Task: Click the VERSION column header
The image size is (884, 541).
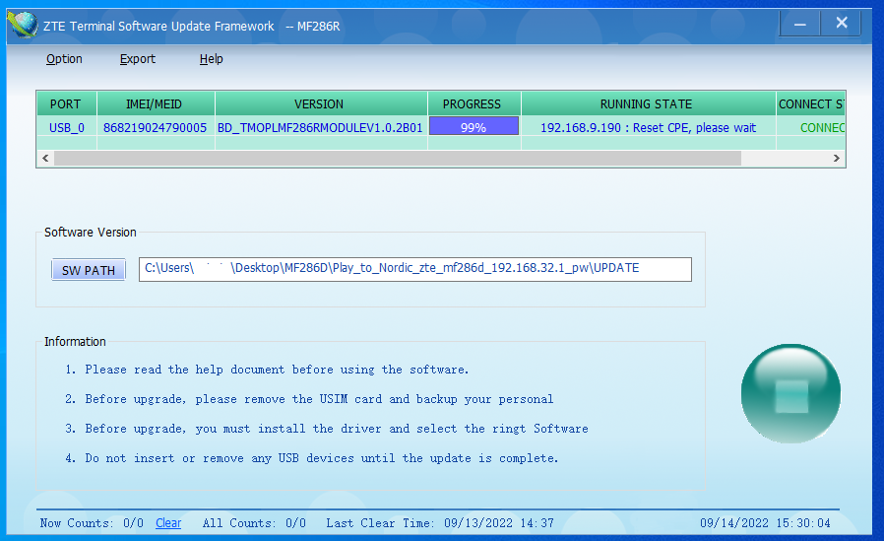Action: [321, 103]
